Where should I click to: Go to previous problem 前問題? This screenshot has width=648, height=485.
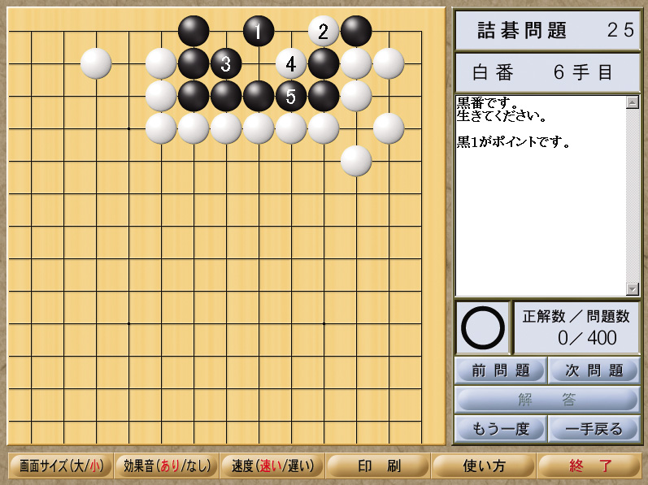(501, 370)
